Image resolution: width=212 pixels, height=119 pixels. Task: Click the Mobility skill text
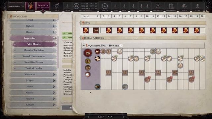pos(67,70)
